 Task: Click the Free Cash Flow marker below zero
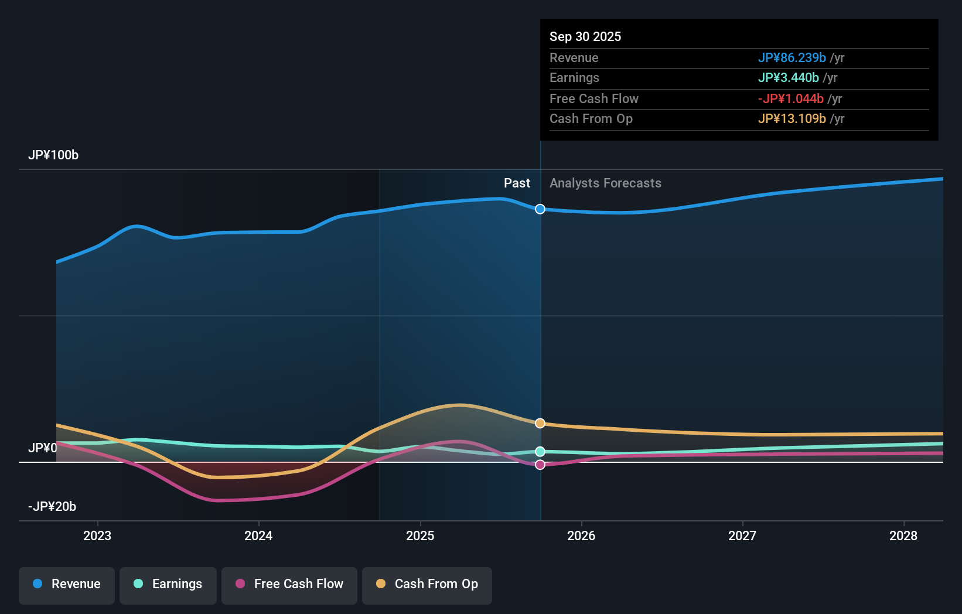540,465
